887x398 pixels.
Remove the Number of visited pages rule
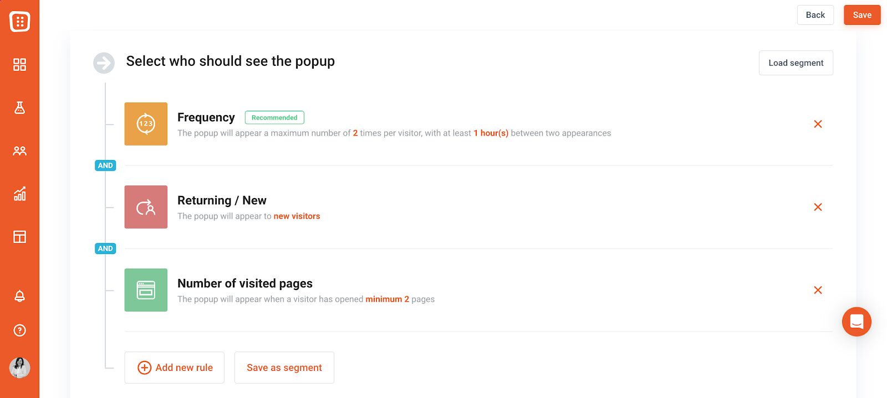pos(818,290)
